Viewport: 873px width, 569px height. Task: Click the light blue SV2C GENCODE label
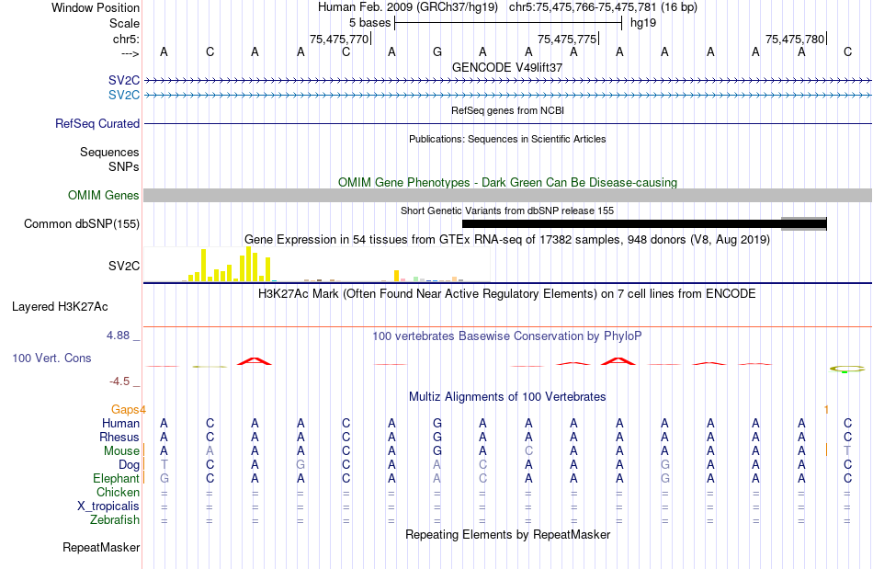pyautogui.click(x=124, y=95)
